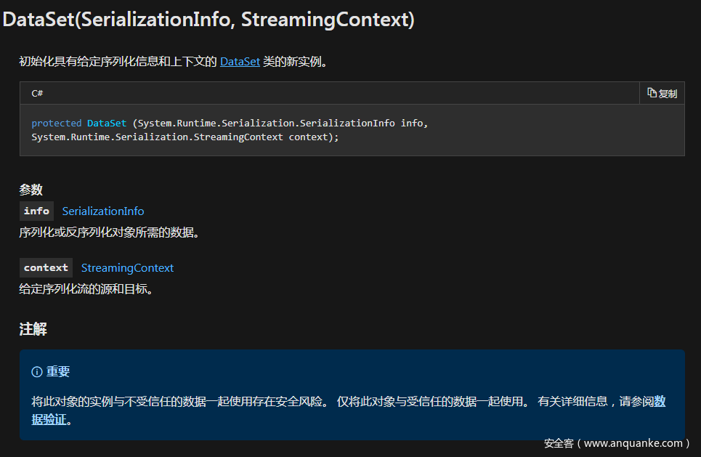Click the info parameter description text
Image resolution: width=701 pixels, height=457 pixels.
[109, 232]
